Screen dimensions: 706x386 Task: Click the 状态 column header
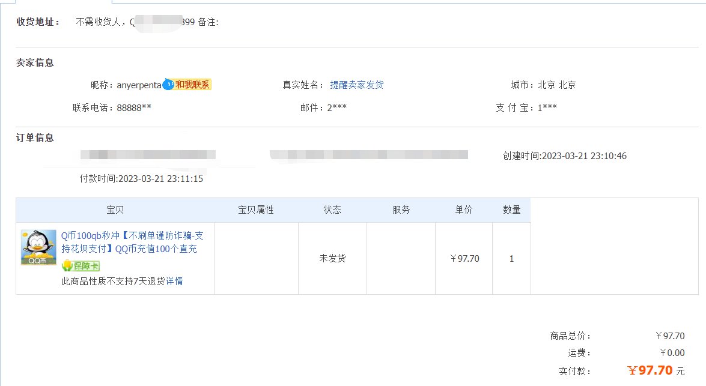(x=332, y=210)
